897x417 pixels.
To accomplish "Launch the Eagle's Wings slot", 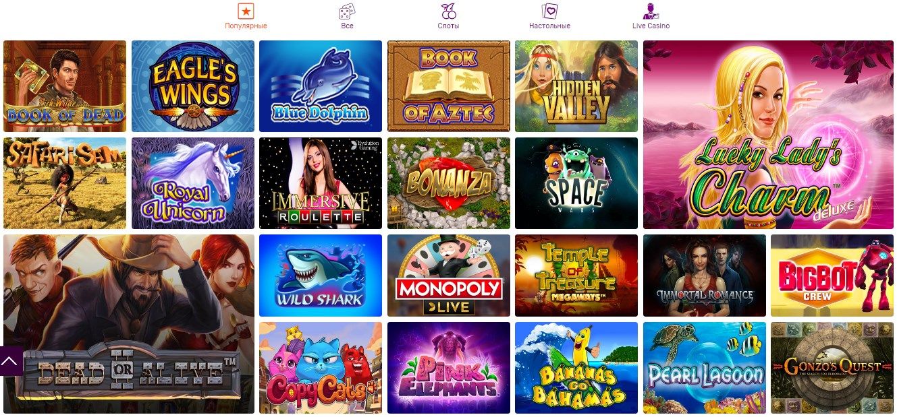I will (193, 86).
